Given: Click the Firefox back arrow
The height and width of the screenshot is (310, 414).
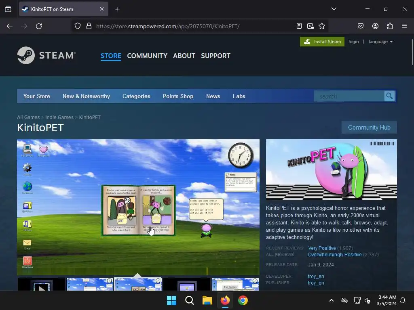Looking at the screenshot, I should point(10,26).
